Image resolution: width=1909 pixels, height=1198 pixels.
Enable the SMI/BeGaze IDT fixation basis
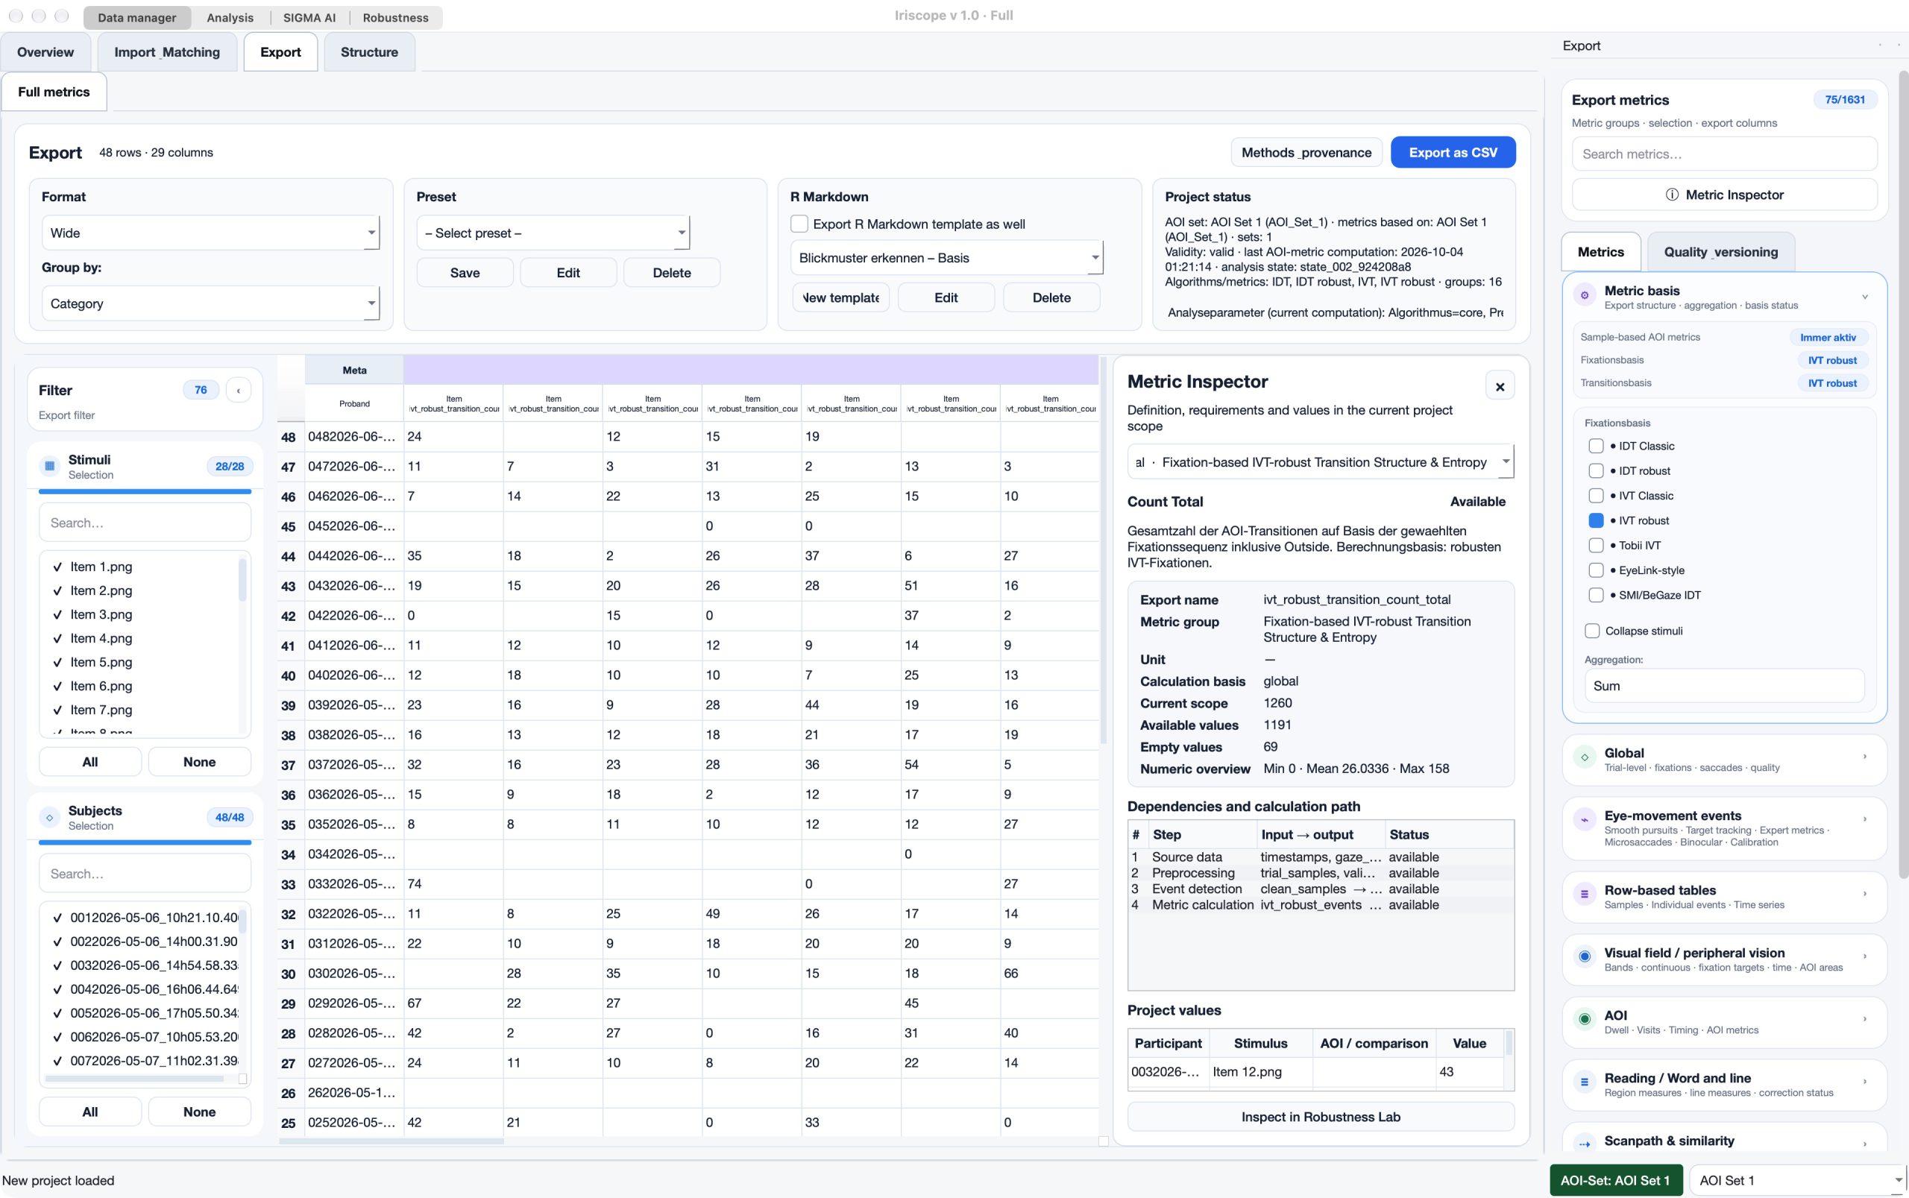click(1596, 595)
